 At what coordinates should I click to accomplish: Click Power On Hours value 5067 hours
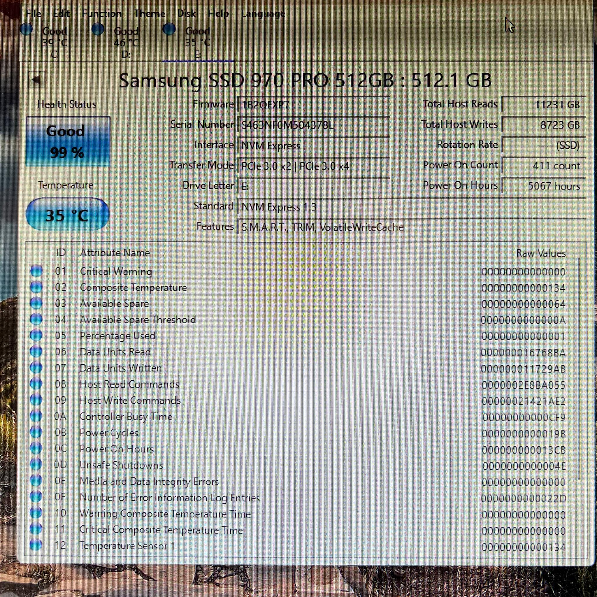pos(544,186)
